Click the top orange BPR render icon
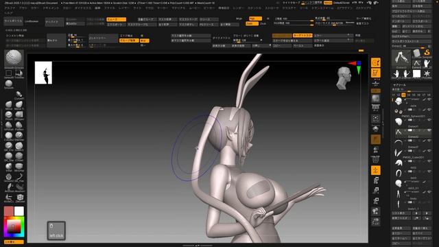This screenshot has width=439, height=247. (376, 62)
